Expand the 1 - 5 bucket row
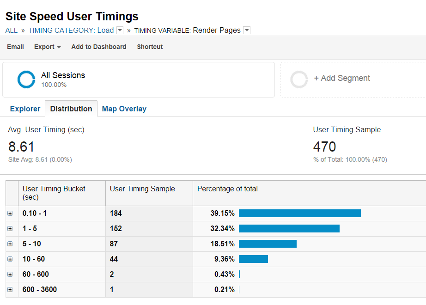 pos(10,229)
